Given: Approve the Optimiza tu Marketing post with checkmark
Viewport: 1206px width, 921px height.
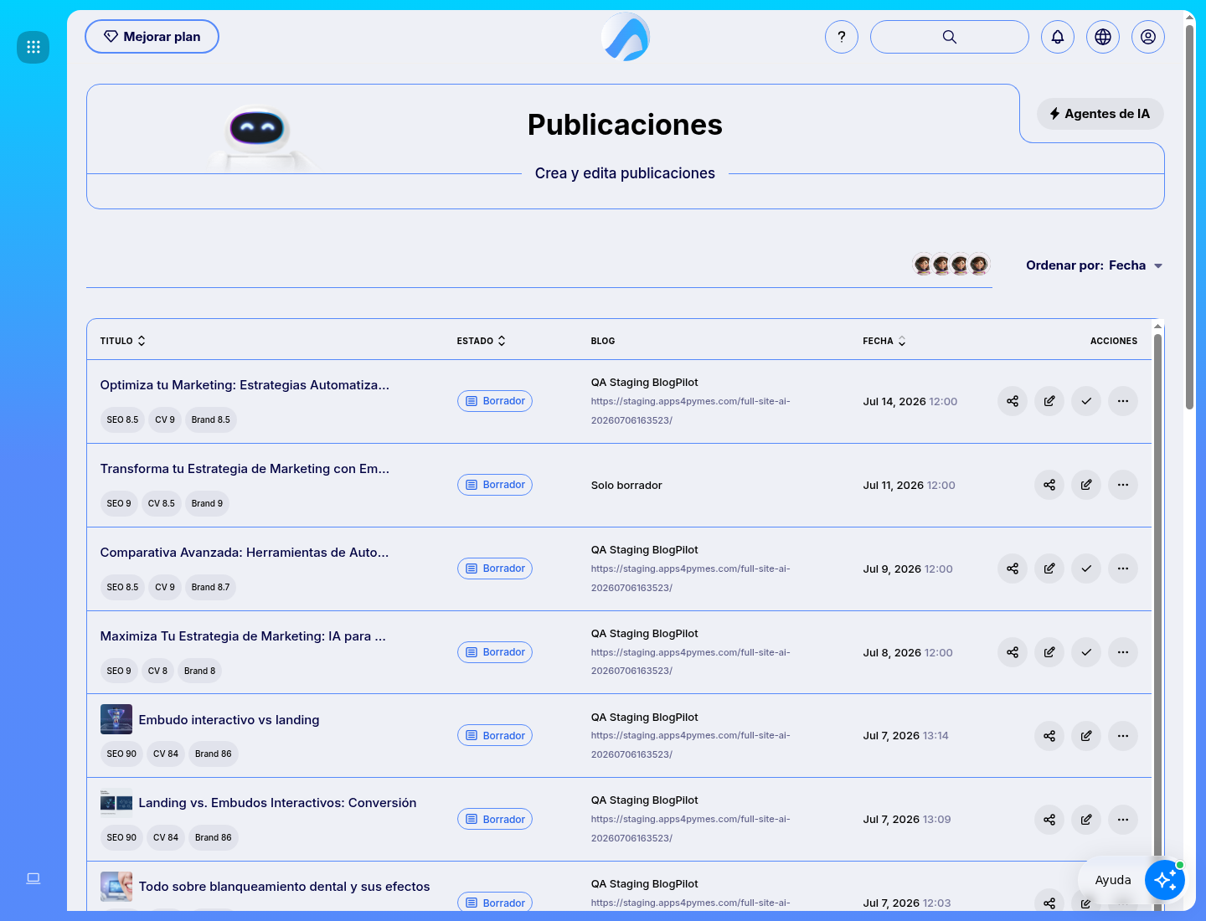Looking at the screenshot, I should [x=1086, y=401].
